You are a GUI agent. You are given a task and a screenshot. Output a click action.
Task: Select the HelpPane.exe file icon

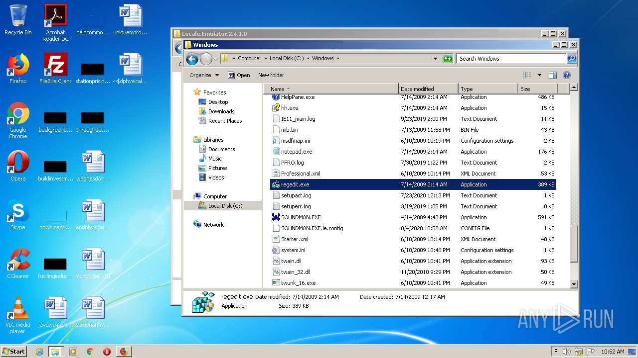click(x=276, y=97)
